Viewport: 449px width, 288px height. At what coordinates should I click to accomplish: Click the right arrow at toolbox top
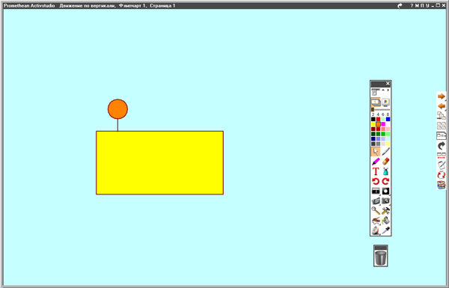click(388, 90)
